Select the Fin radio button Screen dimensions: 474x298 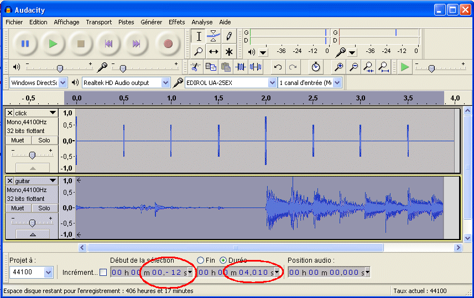pos(200,260)
